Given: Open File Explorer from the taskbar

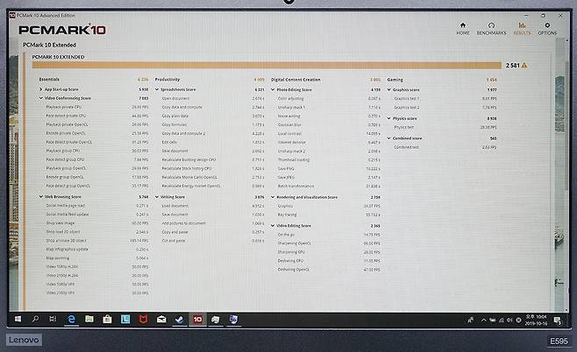Looking at the screenshot, I should click(x=89, y=319).
